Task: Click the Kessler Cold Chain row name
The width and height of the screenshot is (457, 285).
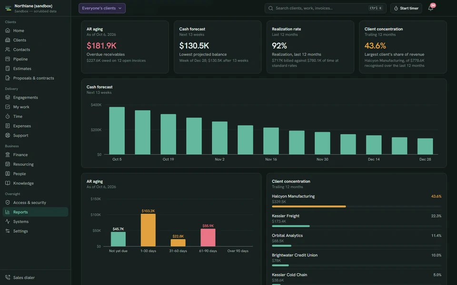Action: click(289, 275)
